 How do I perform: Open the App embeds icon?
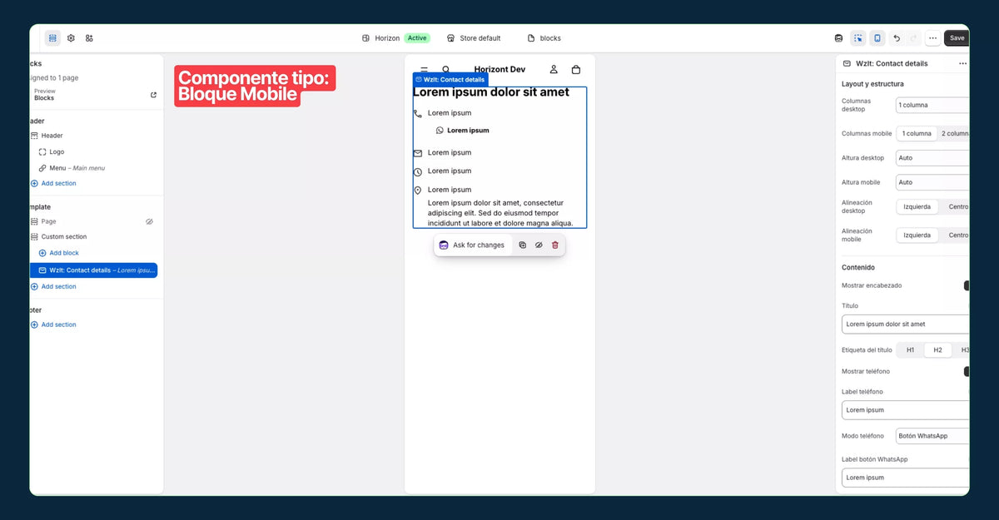click(90, 38)
